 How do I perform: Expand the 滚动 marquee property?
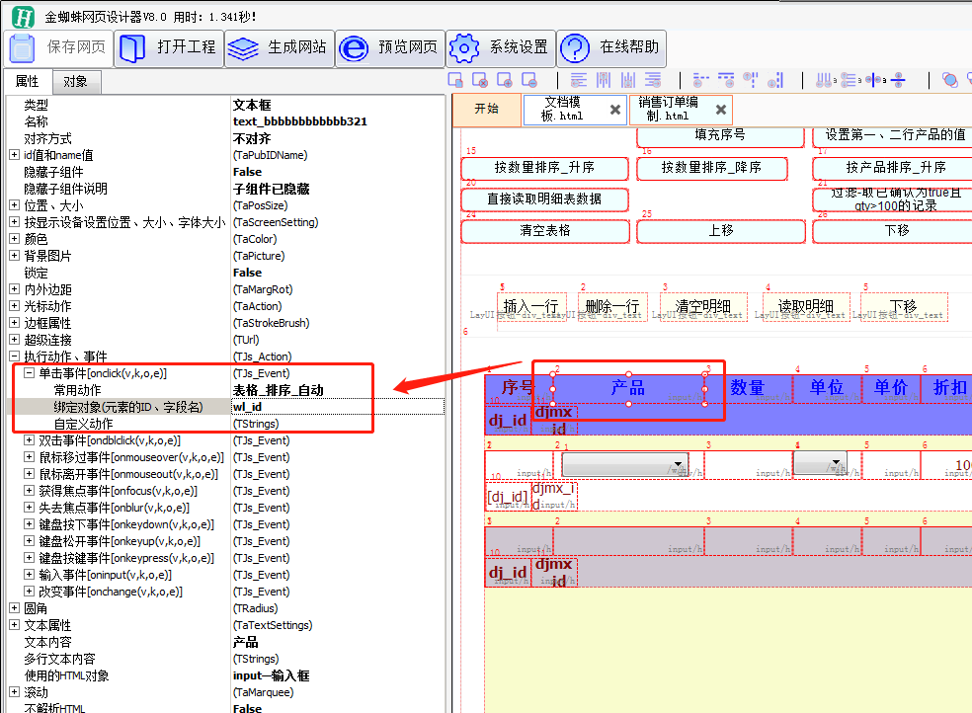(14, 691)
